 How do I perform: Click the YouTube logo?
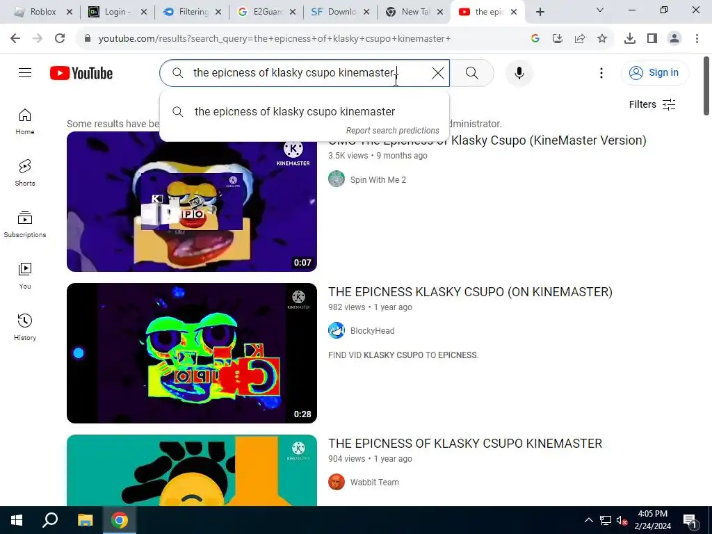[x=81, y=73]
